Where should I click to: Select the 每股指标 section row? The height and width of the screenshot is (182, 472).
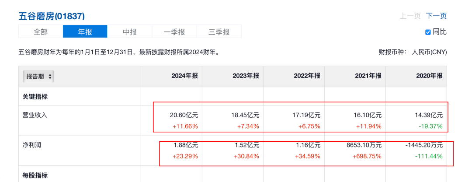(35, 175)
